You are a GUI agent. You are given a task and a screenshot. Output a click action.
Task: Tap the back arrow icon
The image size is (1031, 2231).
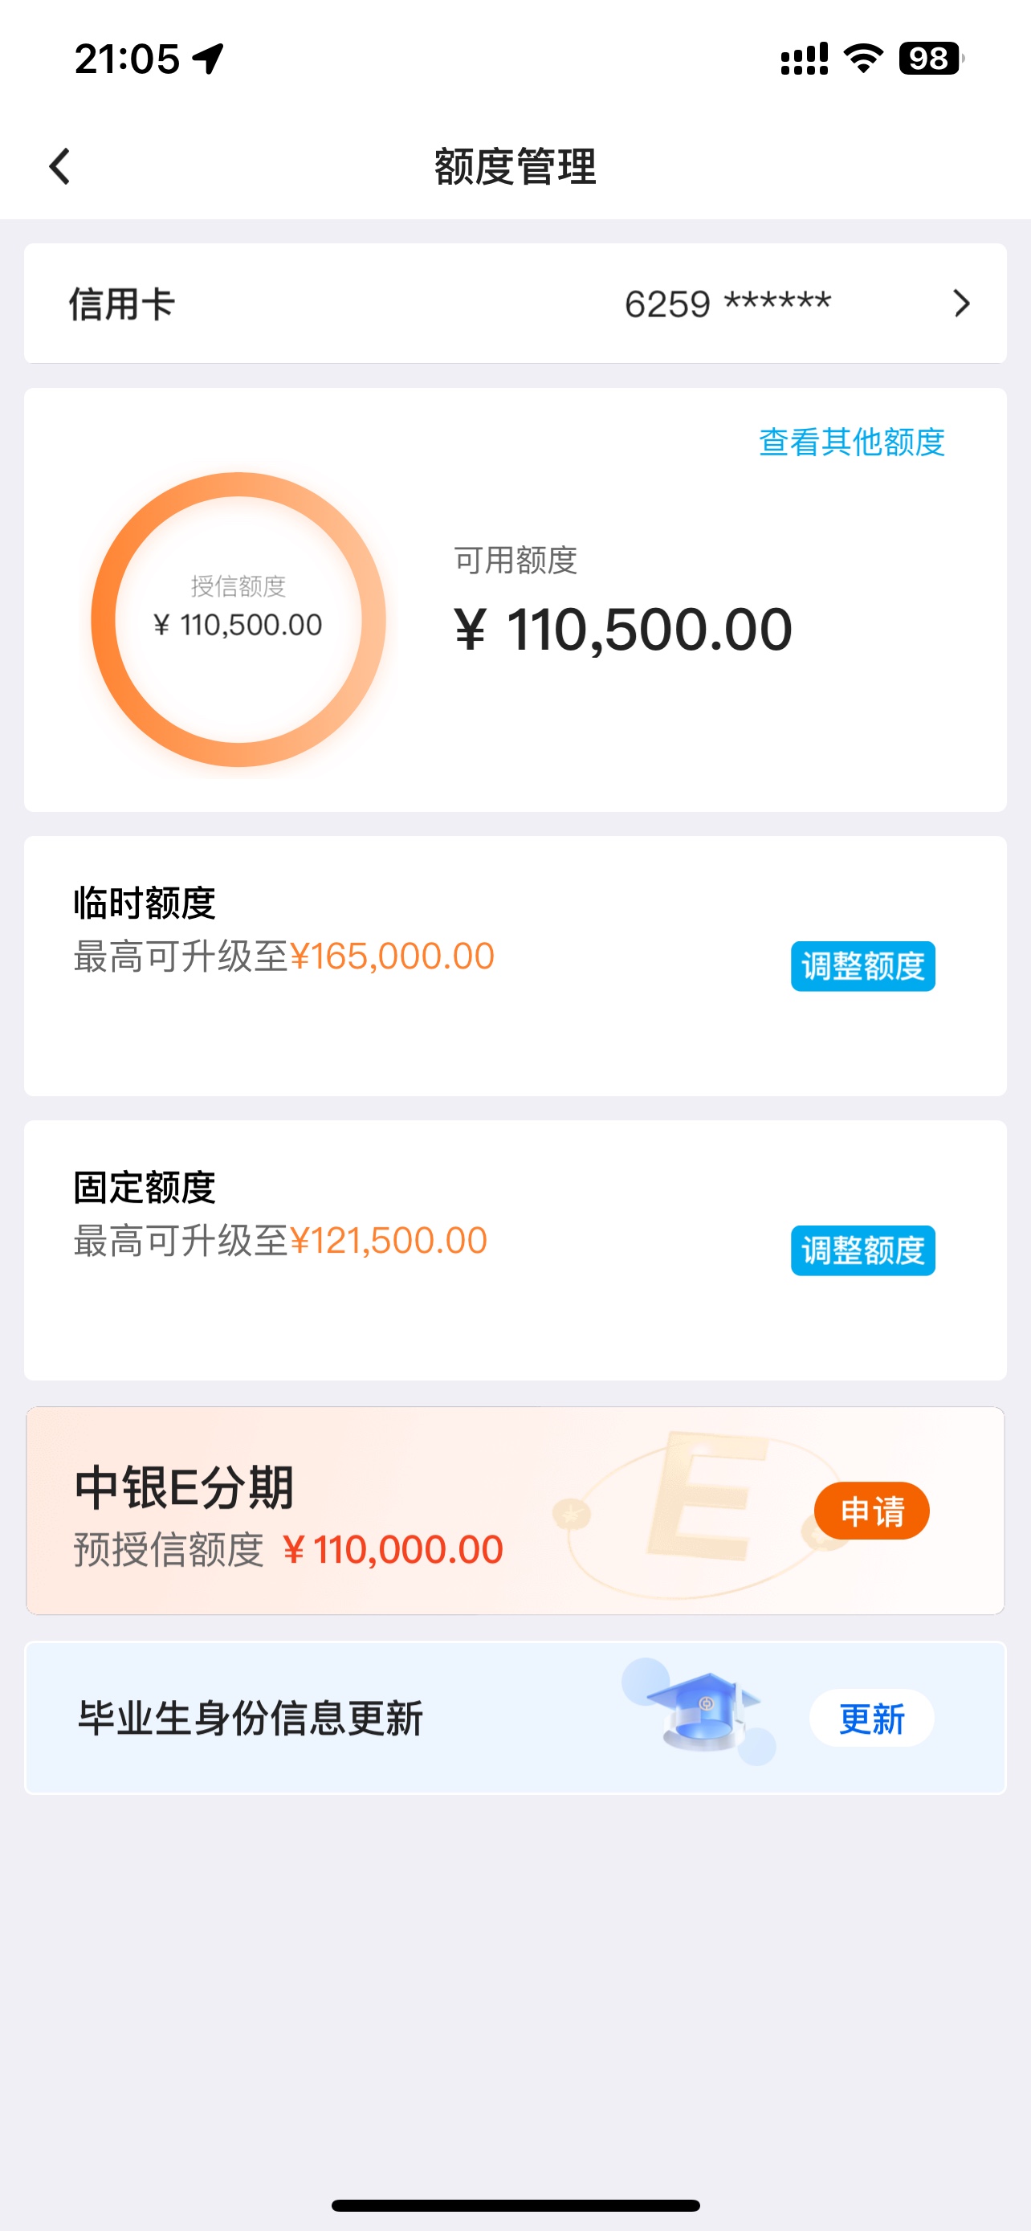click(59, 166)
